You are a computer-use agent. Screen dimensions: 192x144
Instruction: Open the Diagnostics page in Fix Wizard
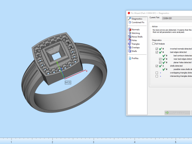pos(137,19)
